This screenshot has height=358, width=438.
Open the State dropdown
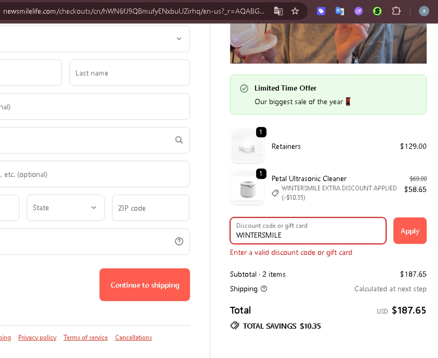point(66,208)
